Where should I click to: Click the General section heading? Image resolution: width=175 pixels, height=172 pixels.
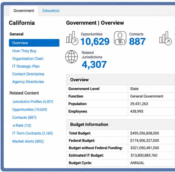[x=17, y=34]
